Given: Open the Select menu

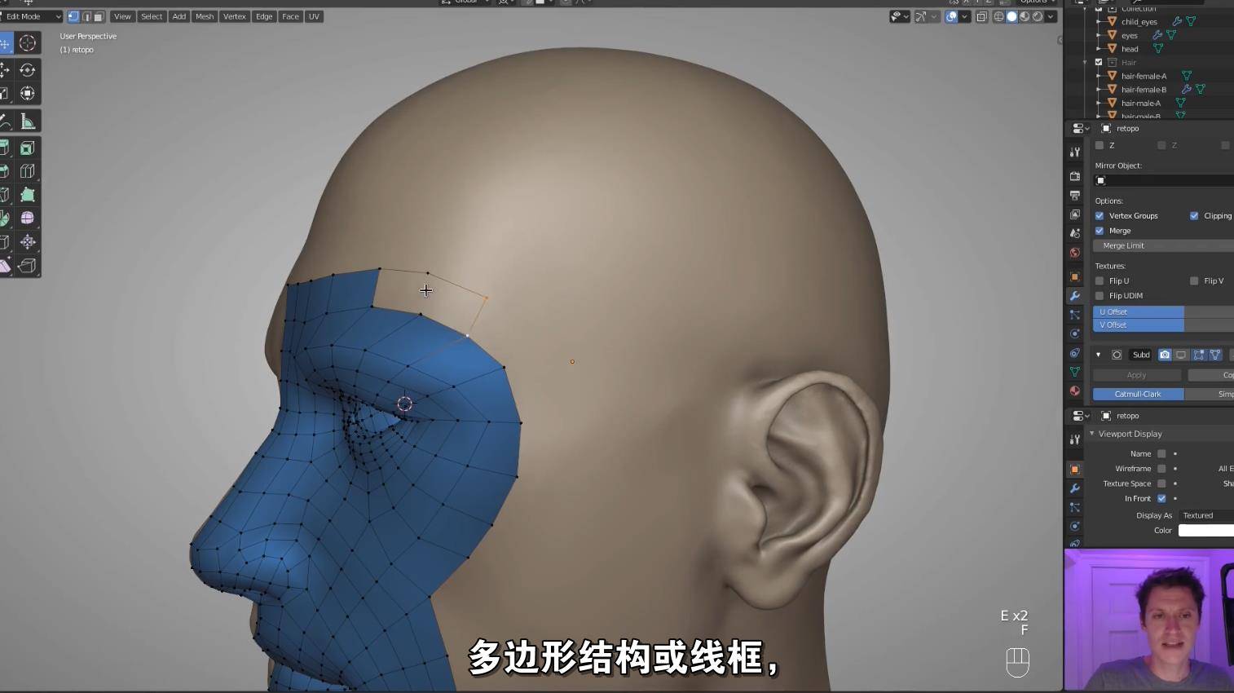Looking at the screenshot, I should 152,16.
